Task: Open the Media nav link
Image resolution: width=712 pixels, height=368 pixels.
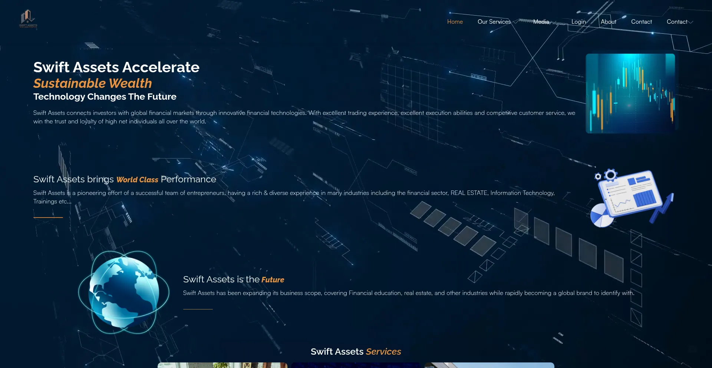Action: pyautogui.click(x=541, y=22)
